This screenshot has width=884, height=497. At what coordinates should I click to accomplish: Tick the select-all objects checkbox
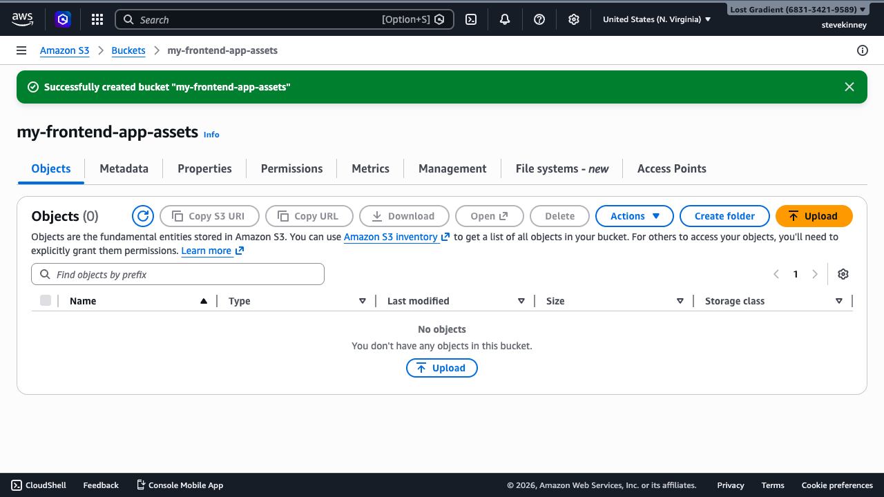click(46, 300)
